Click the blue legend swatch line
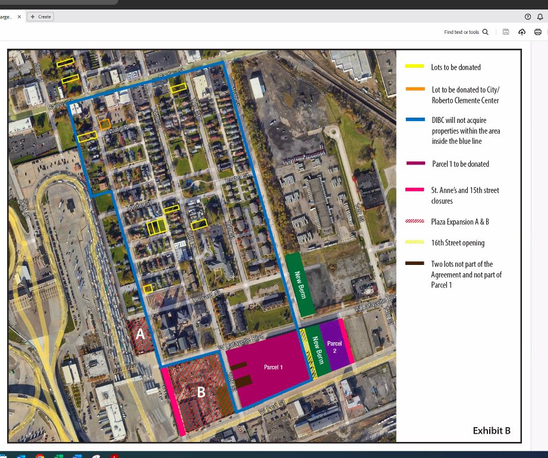The width and height of the screenshot is (548, 458). (x=415, y=119)
